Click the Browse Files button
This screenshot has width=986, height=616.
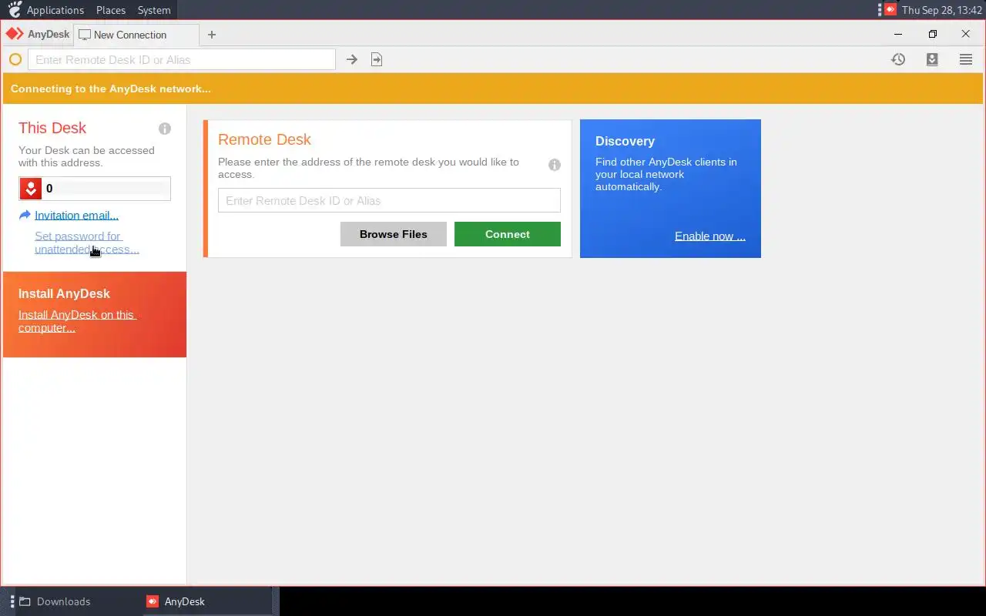pos(393,234)
